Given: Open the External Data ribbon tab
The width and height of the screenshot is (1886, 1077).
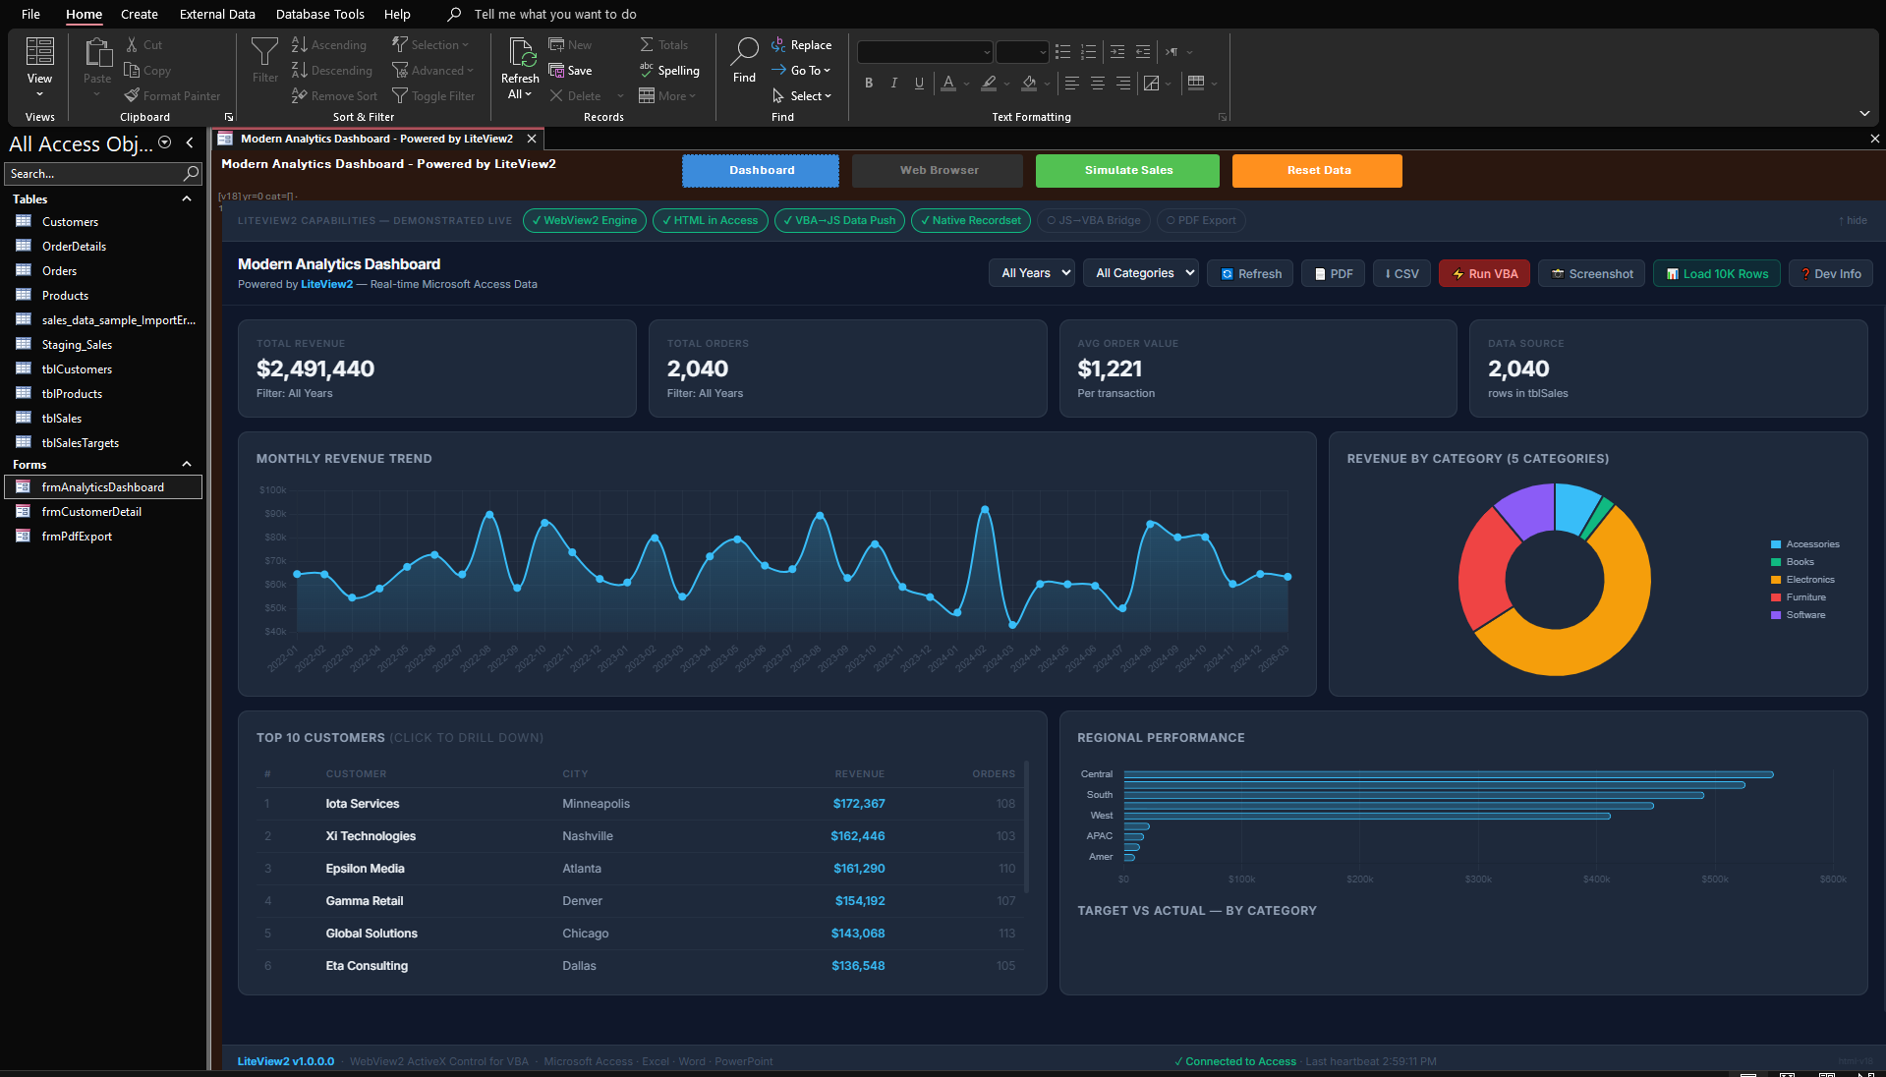Looking at the screenshot, I should click(x=217, y=15).
